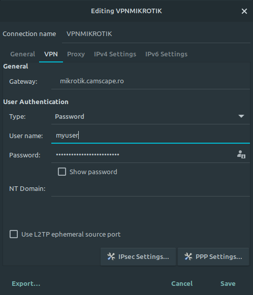Enable the Show password checkbox
This screenshot has width=253, height=295.
[62, 172]
